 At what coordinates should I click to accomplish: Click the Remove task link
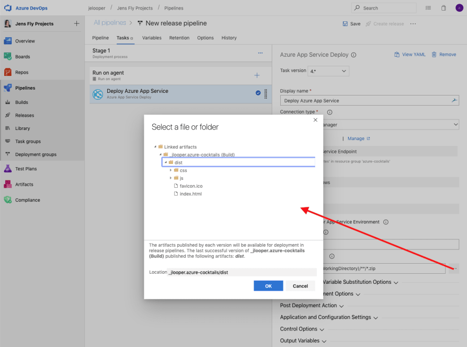[x=444, y=55]
